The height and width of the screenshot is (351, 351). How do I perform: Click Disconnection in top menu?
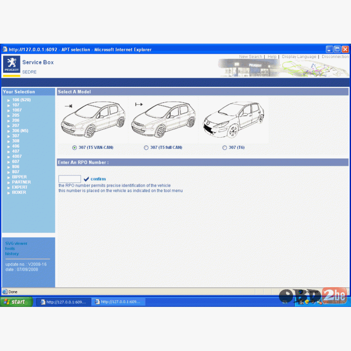click(x=335, y=57)
